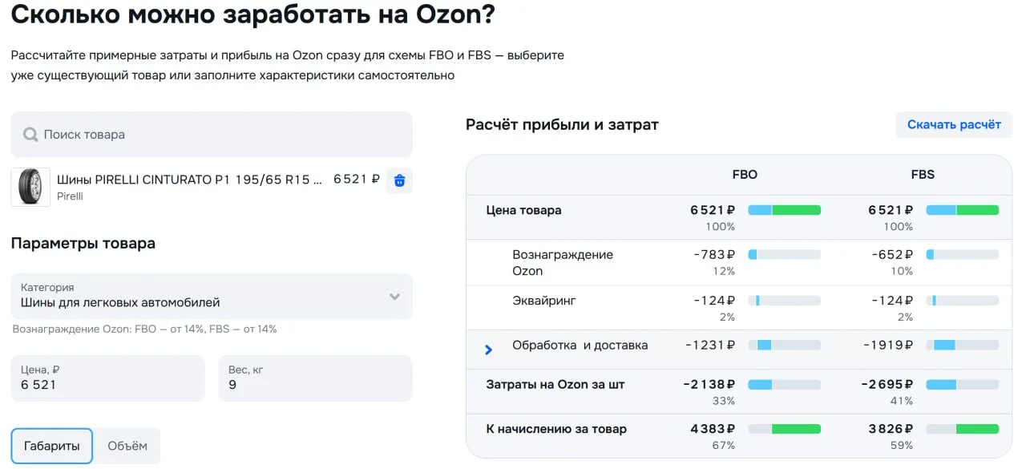
Task: Select the FBO column header
Action: pos(744,174)
